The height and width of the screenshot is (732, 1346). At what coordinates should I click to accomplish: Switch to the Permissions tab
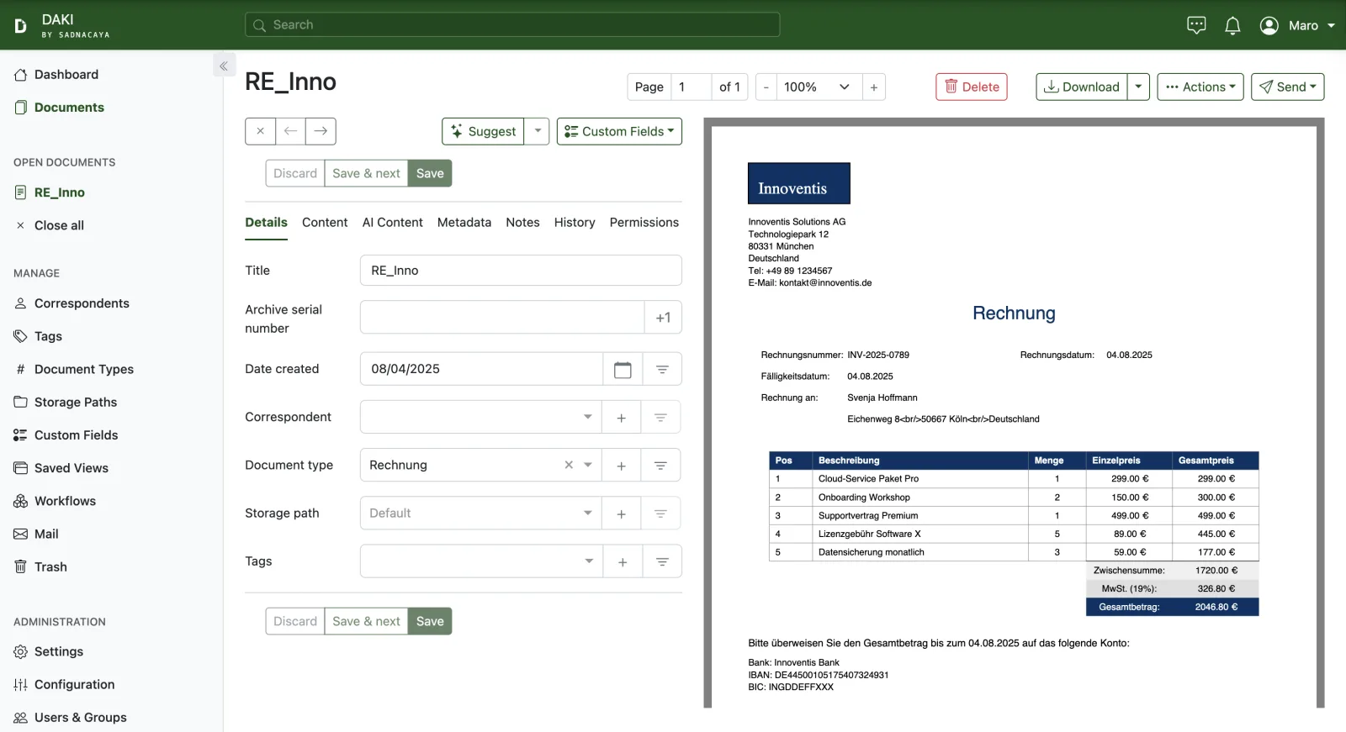point(644,222)
